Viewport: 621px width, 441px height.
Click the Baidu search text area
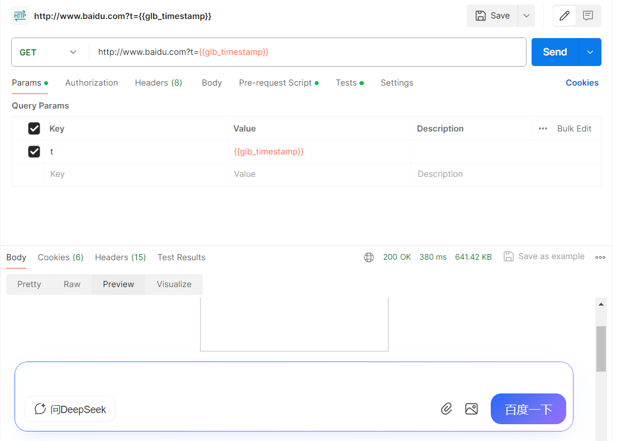click(294, 379)
